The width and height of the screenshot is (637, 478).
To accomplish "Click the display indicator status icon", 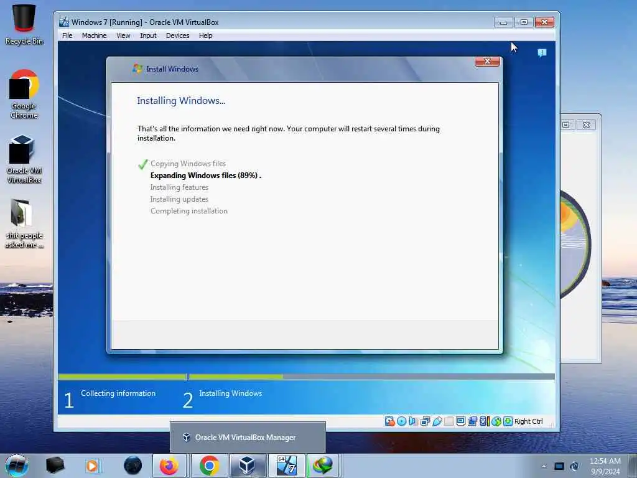I will point(461,421).
